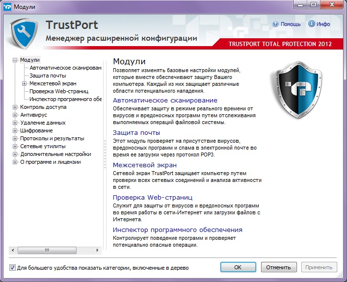
Task: Click the Инфо info icon
Action: pos(312,24)
